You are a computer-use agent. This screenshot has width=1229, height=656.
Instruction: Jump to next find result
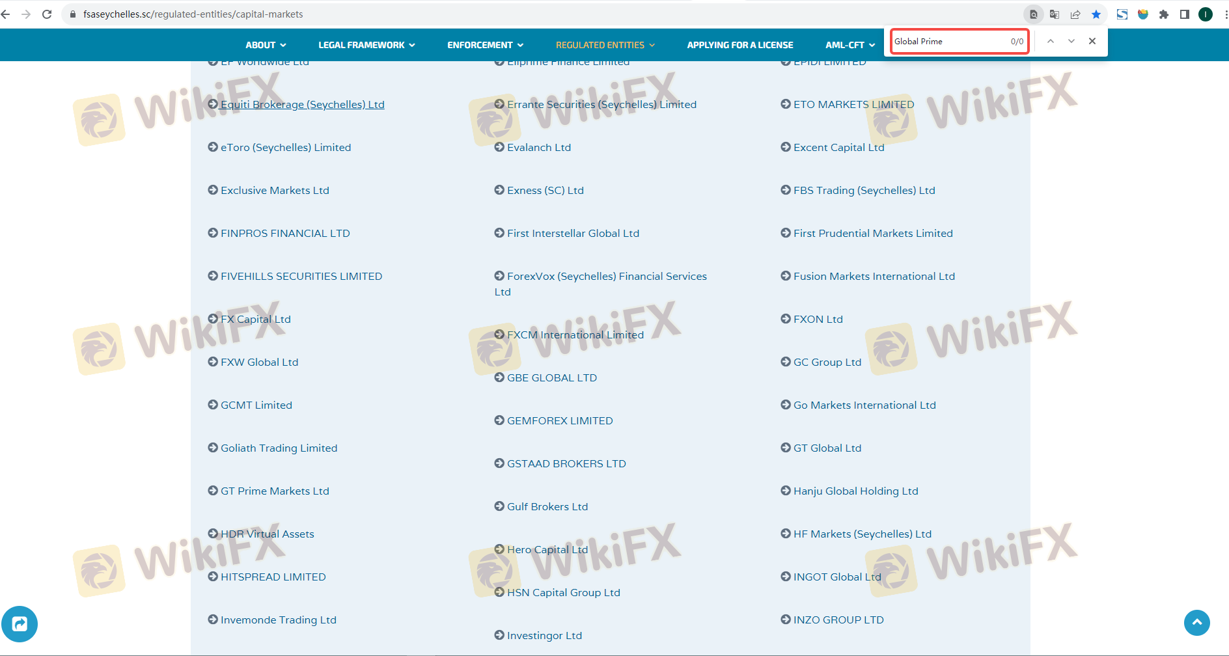(x=1071, y=41)
